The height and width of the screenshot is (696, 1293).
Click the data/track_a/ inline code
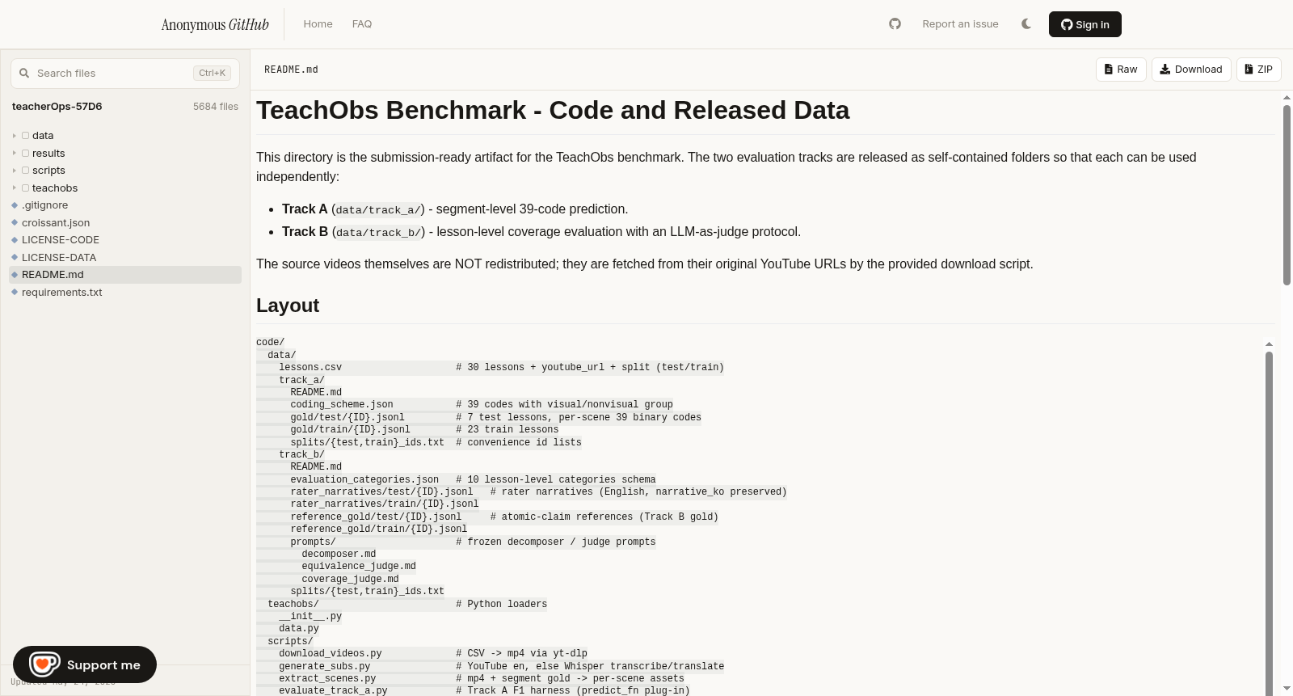377,210
